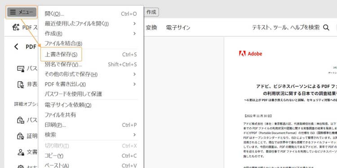Click the search magnifier icon
The height and width of the screenshot is (168, 337).
point(326,27)
